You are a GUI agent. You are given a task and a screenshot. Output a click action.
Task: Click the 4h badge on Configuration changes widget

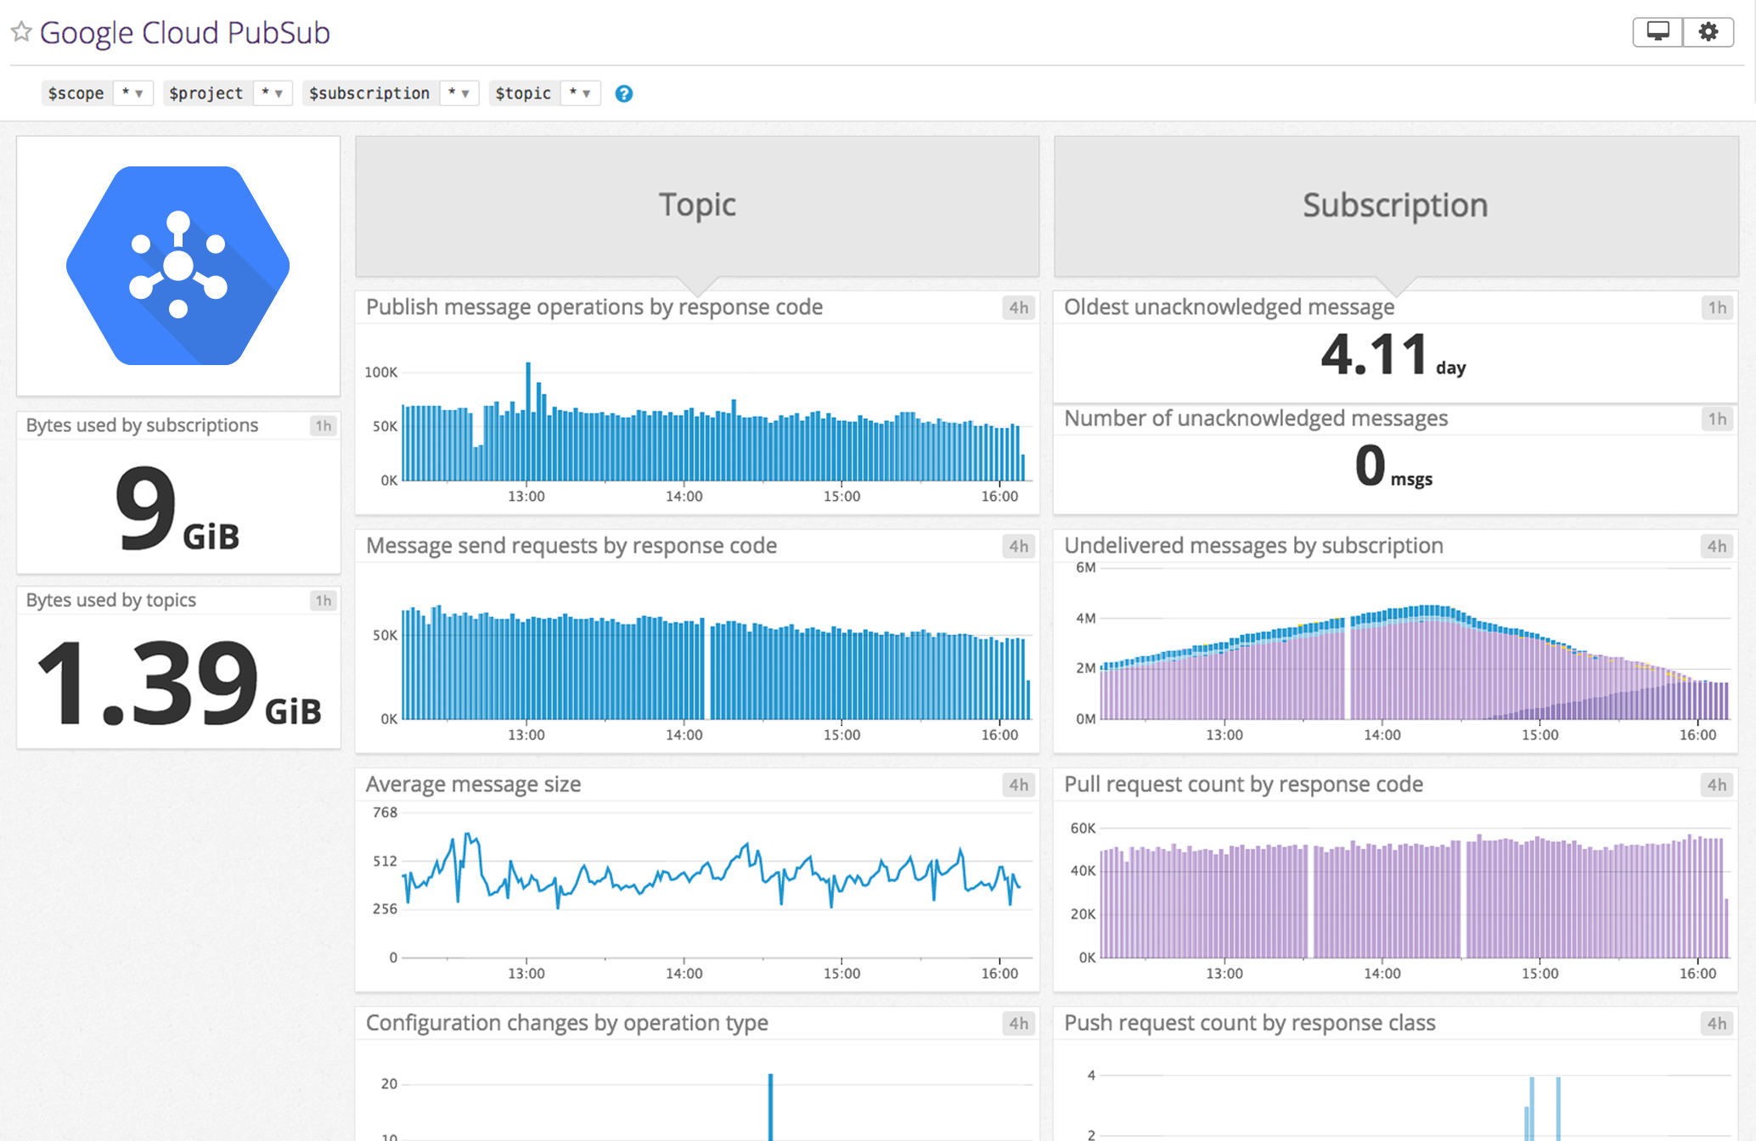(1019, 1023)
